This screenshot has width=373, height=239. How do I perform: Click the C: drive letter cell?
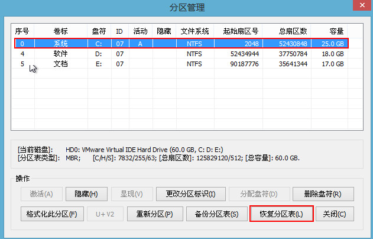point(99,44)
